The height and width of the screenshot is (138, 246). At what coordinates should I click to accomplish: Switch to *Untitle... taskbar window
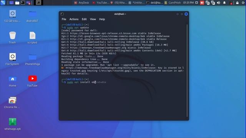(x=136, y=3)
